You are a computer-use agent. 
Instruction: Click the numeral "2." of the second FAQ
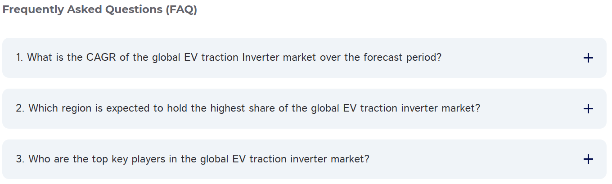click(x=20, y=109)
